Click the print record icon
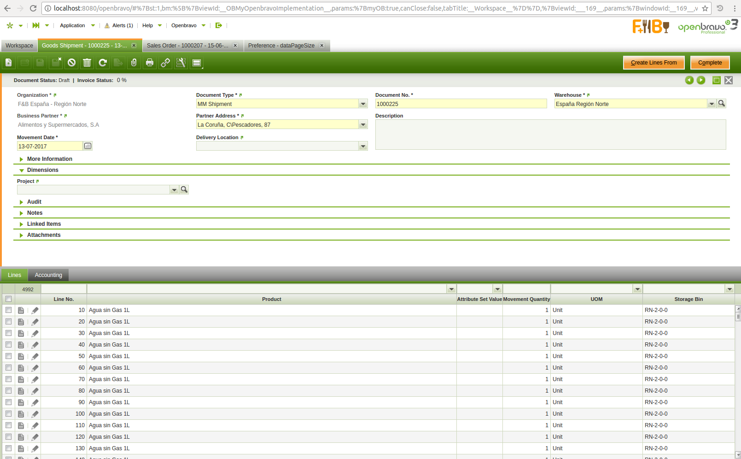The image size is (741, 459). click(x=150, y=63)
